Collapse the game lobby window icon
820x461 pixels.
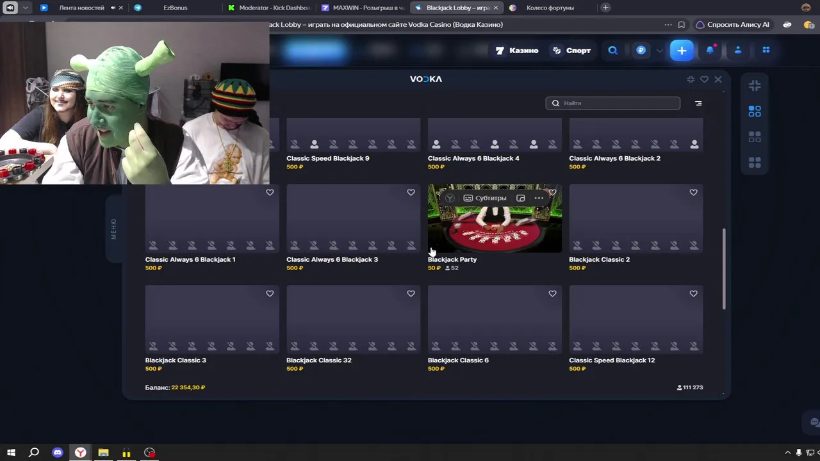(x=691, y=79)
